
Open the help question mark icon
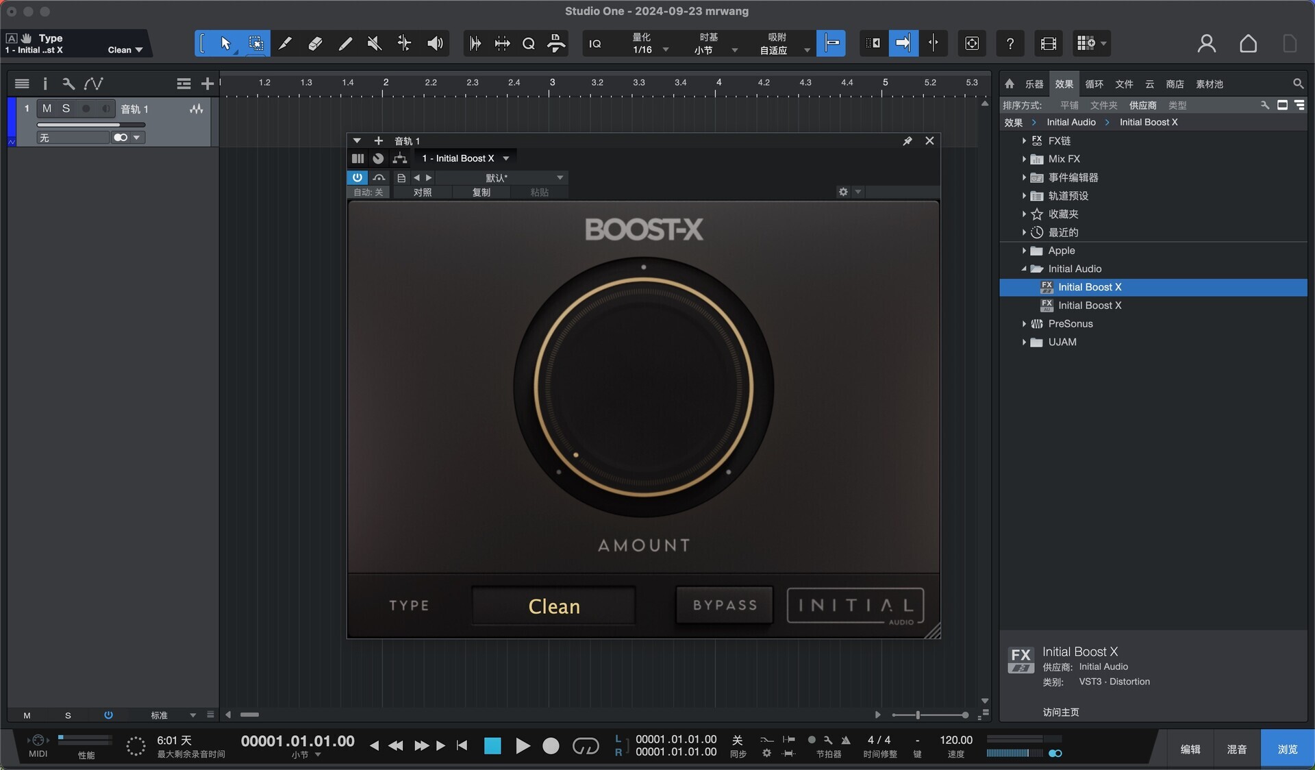click(x=1010, y=43)
